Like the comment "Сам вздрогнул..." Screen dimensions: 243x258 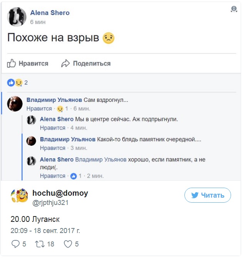pos(39,109)
